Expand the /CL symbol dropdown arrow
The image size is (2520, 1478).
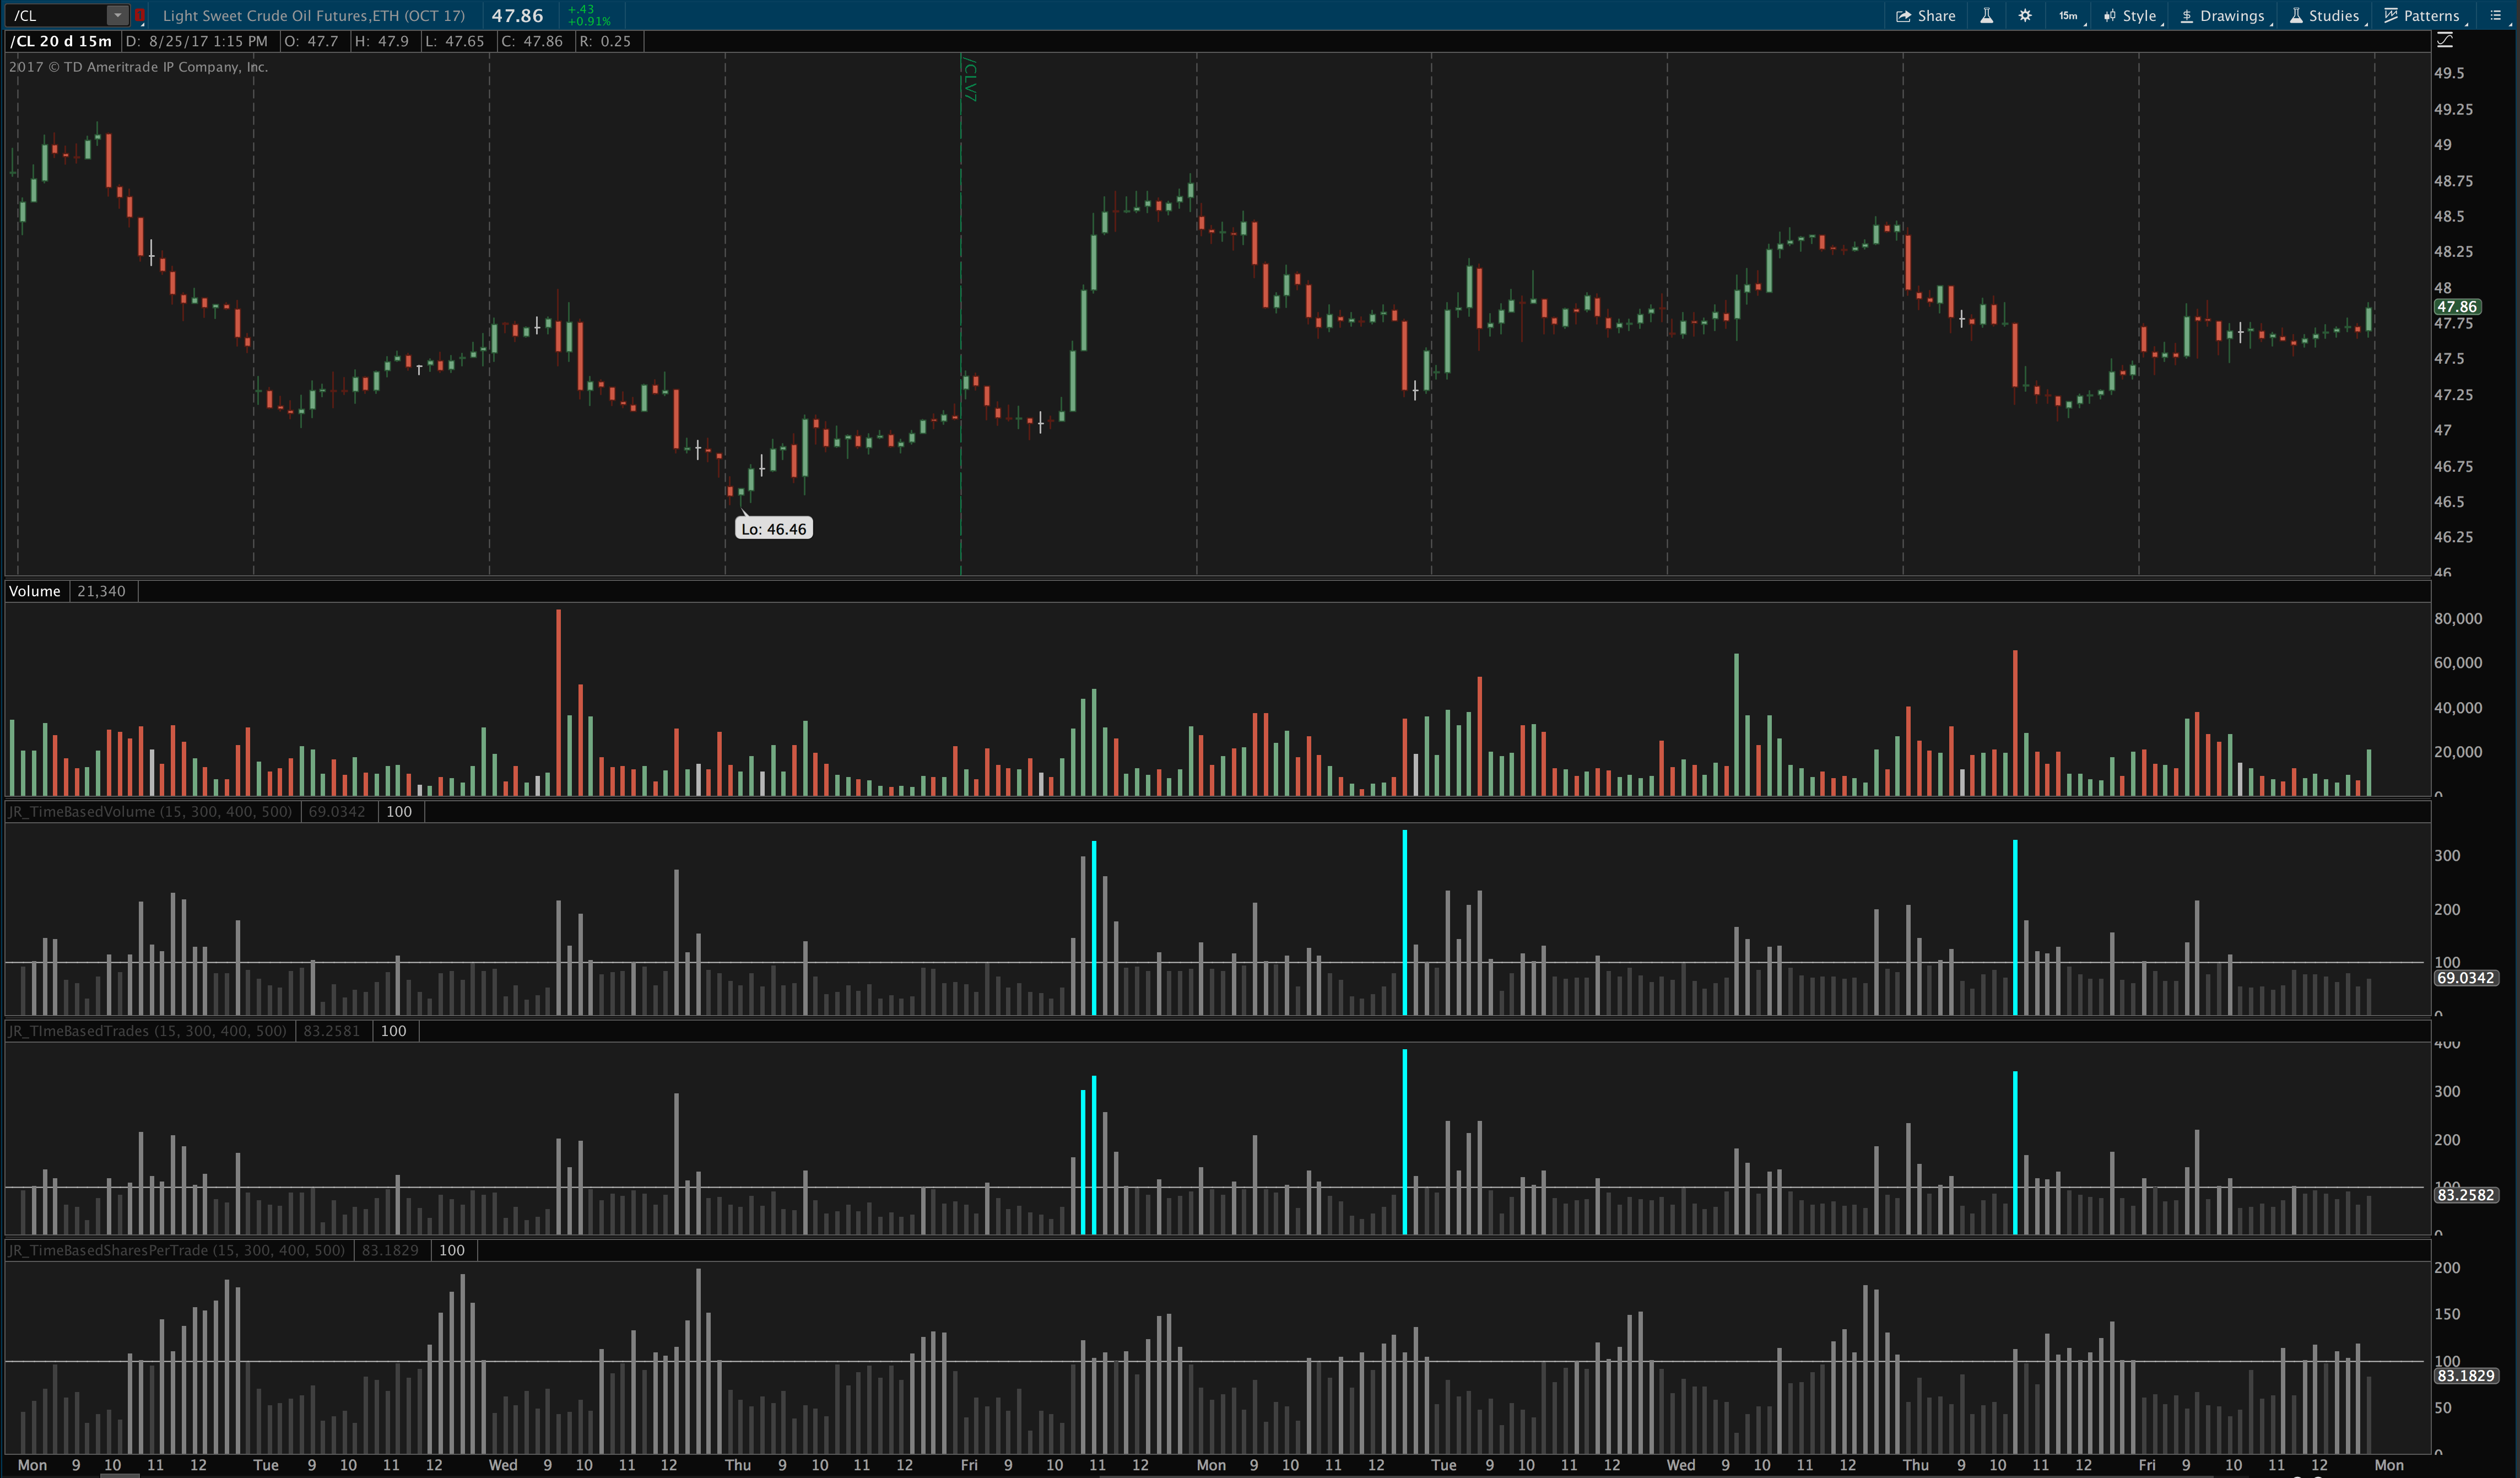tap(117, 15)
